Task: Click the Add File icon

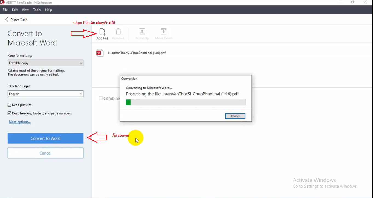Action: tap(102, 32)
